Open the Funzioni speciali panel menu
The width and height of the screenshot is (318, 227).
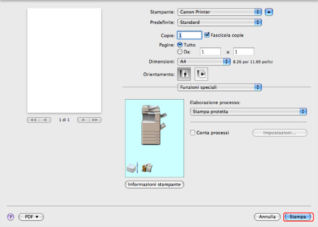tap(219, 87)
